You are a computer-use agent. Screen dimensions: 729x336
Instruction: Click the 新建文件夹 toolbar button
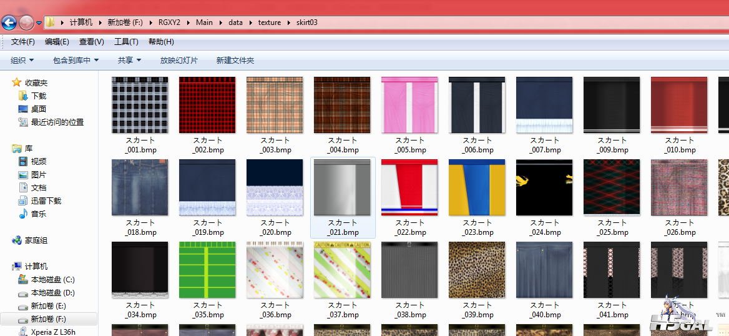tap(235, 61)
